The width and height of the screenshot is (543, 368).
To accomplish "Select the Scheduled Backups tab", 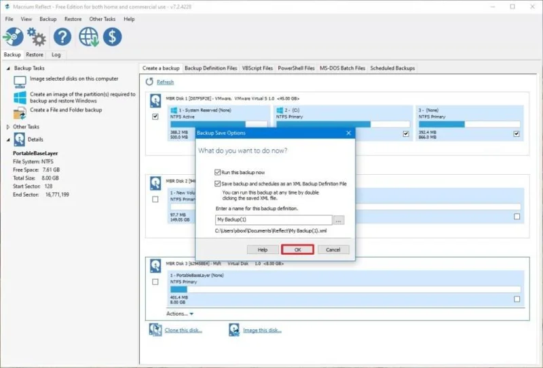I will pyautogui.click(x=392, y=68).
